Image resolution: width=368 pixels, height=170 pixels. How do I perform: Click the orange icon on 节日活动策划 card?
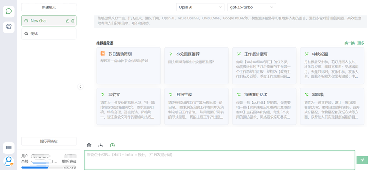click(103, 54)
